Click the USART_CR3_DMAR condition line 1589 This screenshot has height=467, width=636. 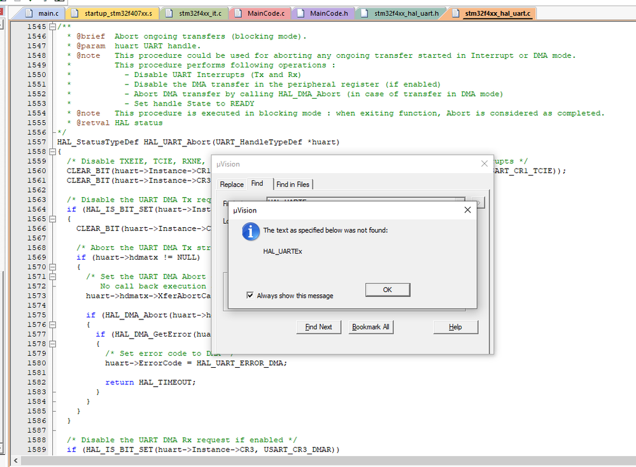[203, 450]
